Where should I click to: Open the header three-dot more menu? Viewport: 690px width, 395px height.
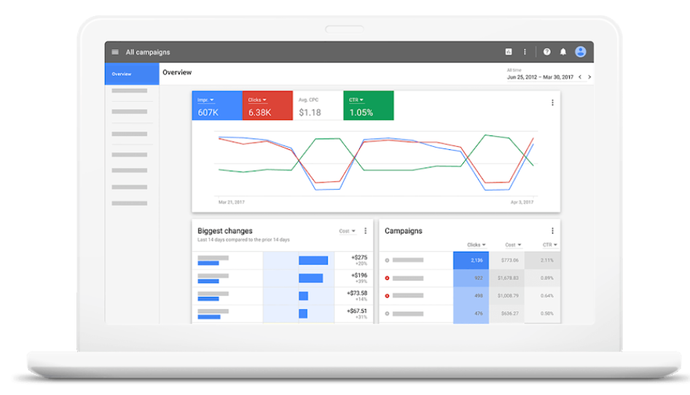tap(525, 52)
